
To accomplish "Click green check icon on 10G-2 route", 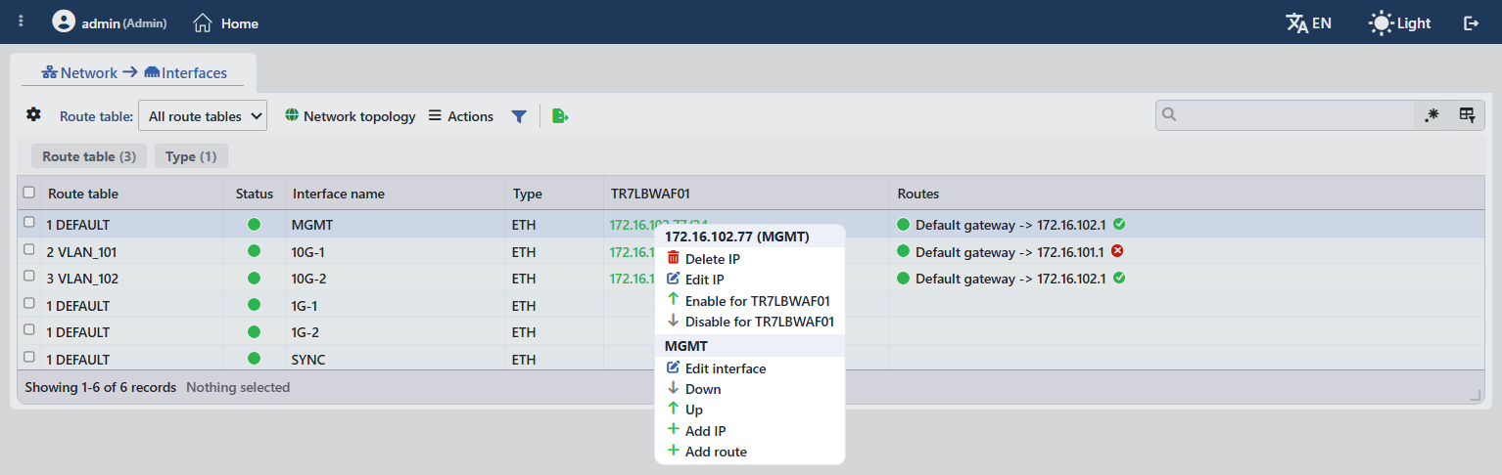I will tap(1119, 278).
